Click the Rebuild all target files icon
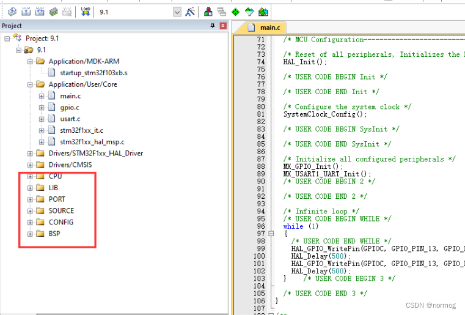The width and height of the screenshot is (465, 315). 40,12
